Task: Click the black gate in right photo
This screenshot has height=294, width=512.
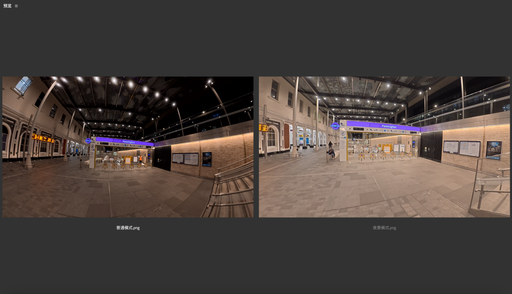Action: point(431,146)
